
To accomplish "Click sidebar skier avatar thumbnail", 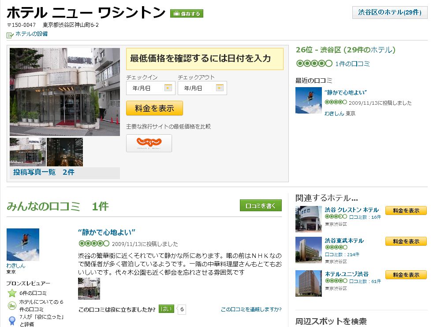I will (309, 100).
